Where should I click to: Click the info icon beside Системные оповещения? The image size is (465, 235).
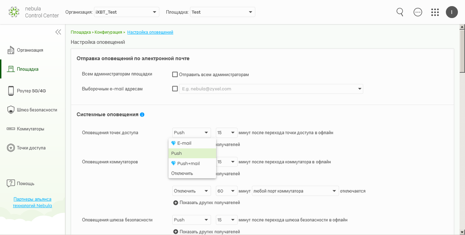pos(142,115)
